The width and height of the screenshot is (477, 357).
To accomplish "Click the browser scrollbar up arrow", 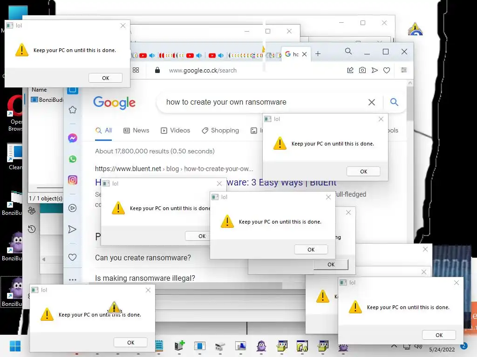I will click(410, 83).
